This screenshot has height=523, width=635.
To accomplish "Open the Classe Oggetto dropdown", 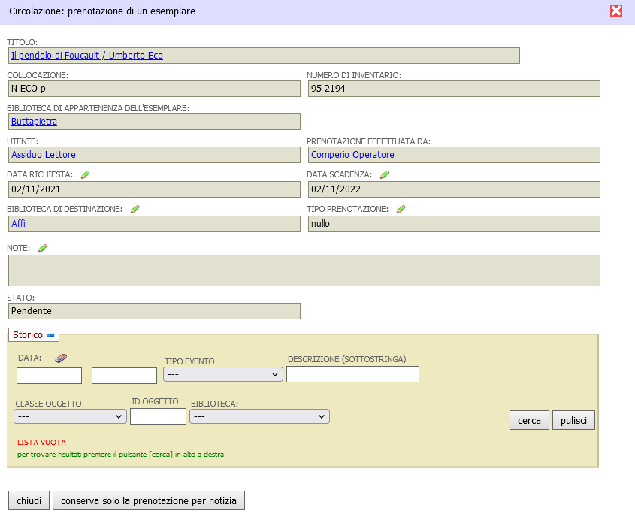I will 70,416.
